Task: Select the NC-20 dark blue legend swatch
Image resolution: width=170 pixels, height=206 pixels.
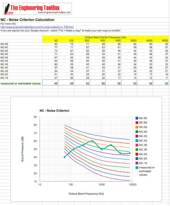Action: click(137, 159)
